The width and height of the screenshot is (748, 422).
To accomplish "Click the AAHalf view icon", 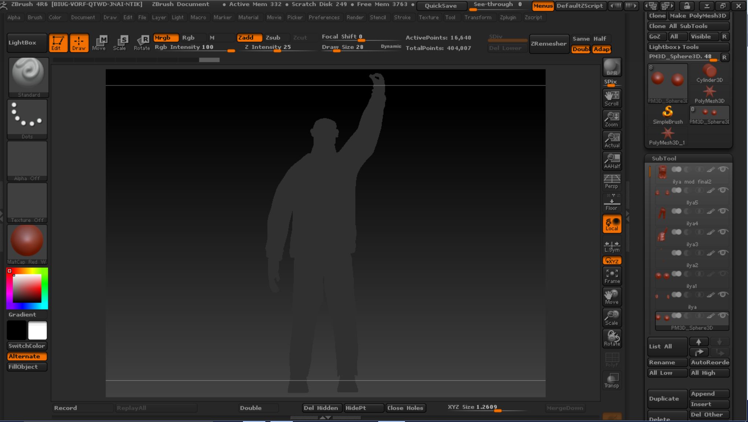I will [612, 161].
